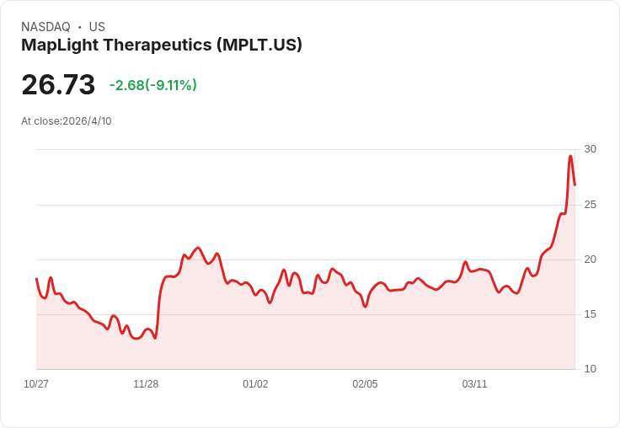Click the 10/27 date on x-axis
This screenshot has height=428, width=620.
click(36, 384)
